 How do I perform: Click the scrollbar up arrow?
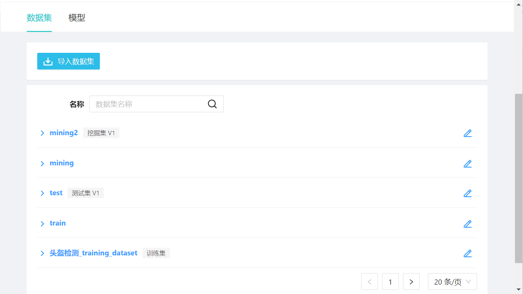coord(518,5)
